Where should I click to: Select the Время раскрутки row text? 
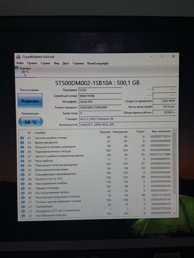[x=46, y=142]
